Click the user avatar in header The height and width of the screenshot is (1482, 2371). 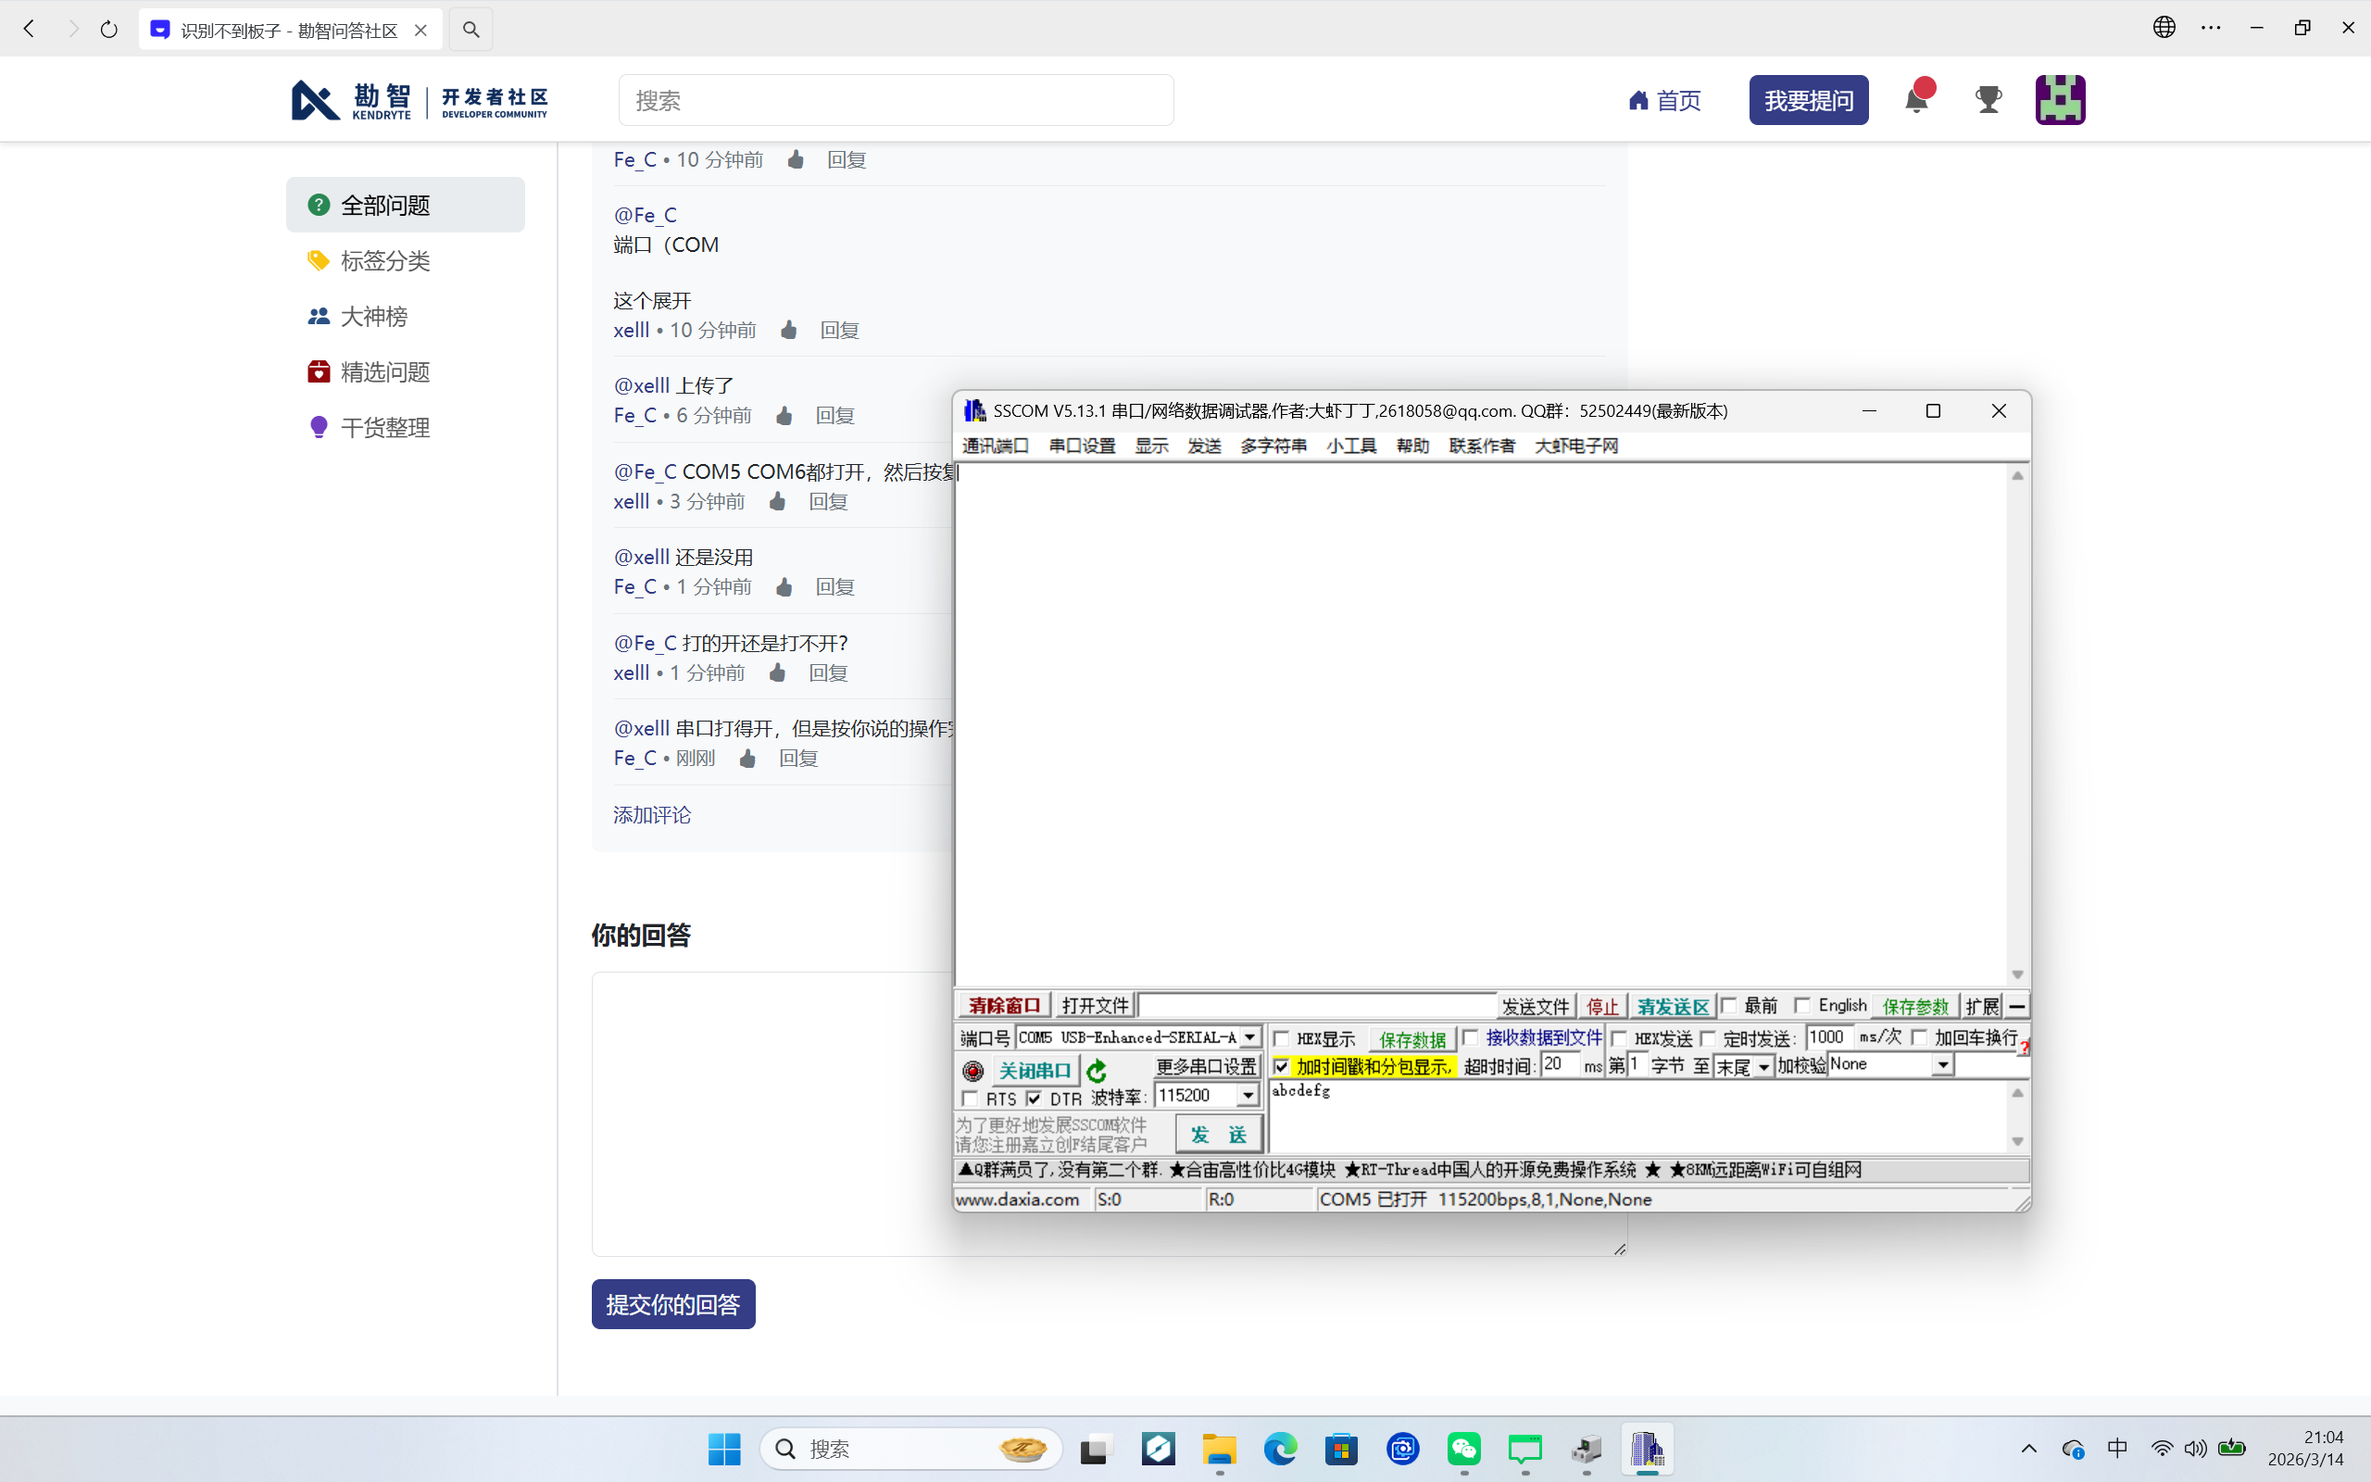click(x=2060, y=99)
